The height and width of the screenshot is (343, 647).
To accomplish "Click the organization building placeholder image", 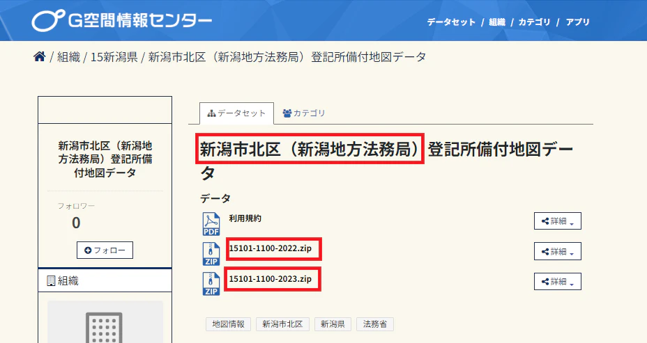I will (105, 322).
